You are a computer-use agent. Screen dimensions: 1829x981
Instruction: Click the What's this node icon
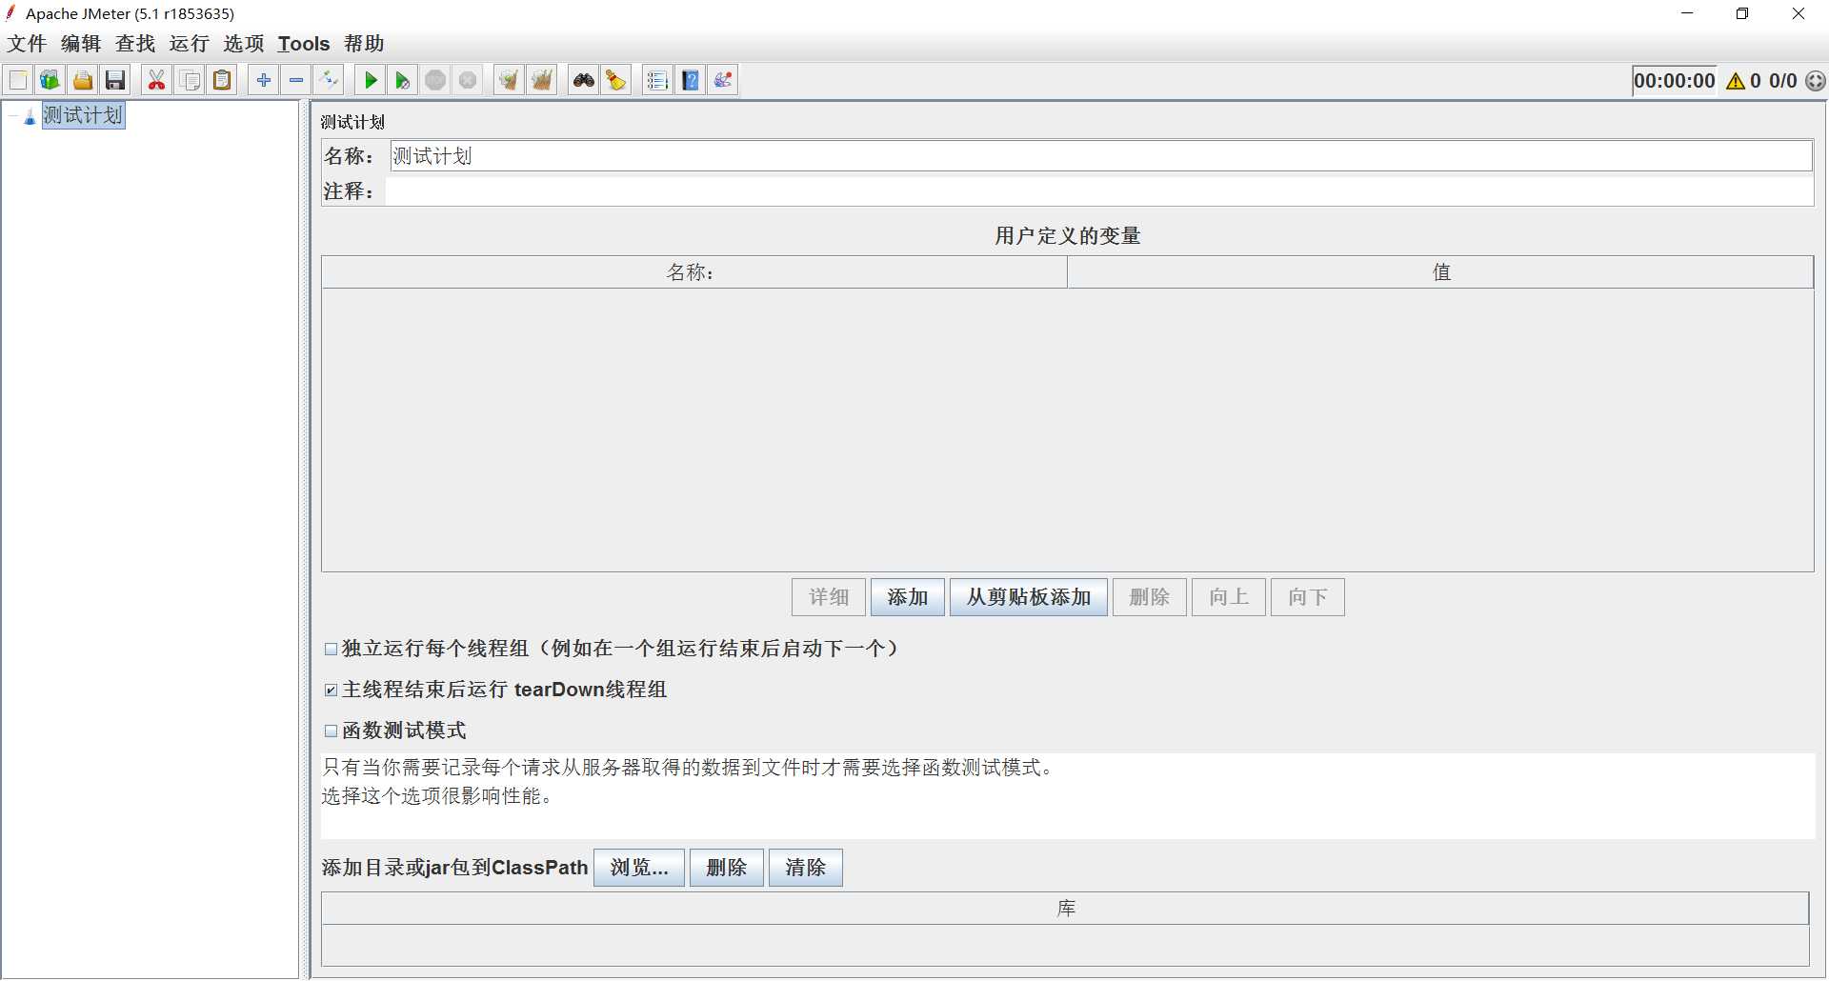click(723, 81)
